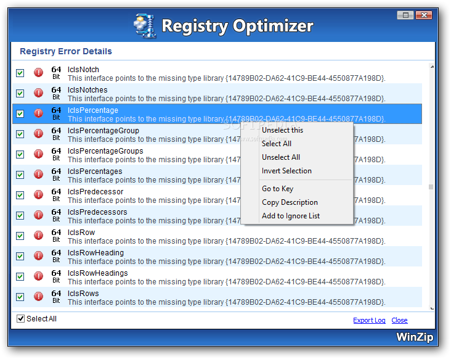
Task: Click the scrollbar up arrow
Action: pos(431,67)
